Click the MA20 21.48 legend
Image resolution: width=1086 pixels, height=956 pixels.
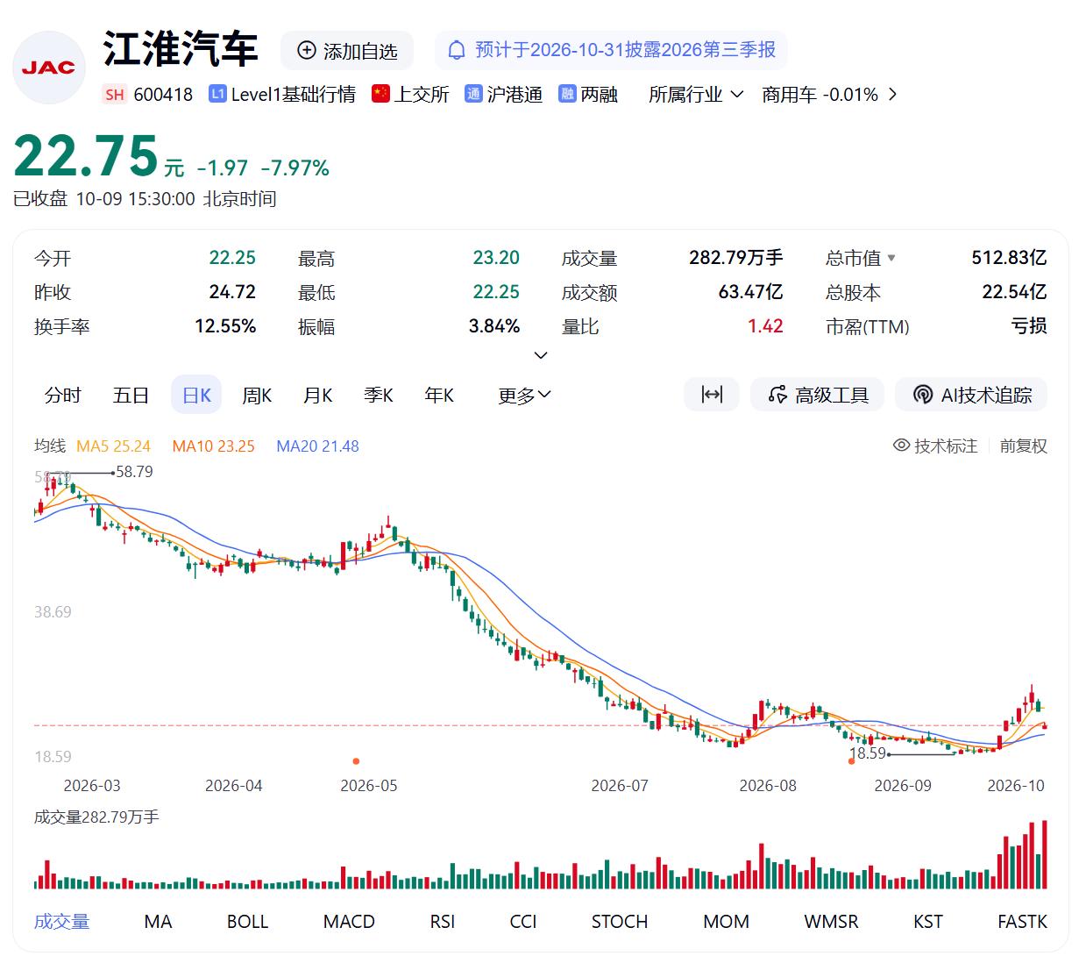[x=318, y=446]
